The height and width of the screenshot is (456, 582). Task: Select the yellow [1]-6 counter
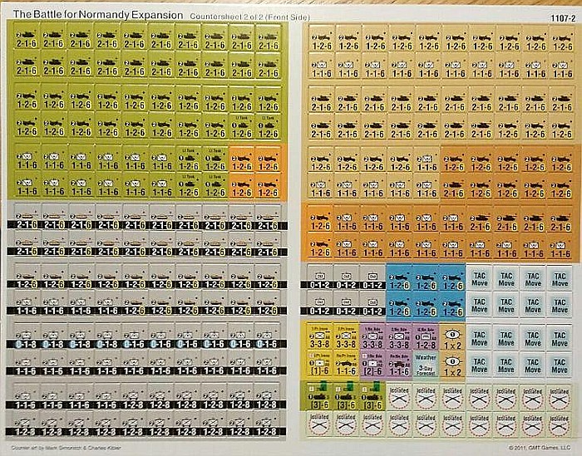coord(319,365)
